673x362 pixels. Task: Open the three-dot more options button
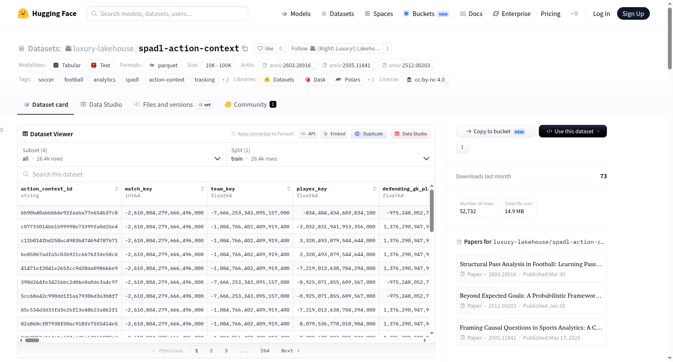pos(462,147)
